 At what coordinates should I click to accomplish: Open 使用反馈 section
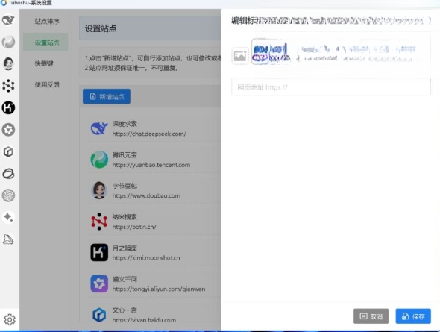(47, 84)
